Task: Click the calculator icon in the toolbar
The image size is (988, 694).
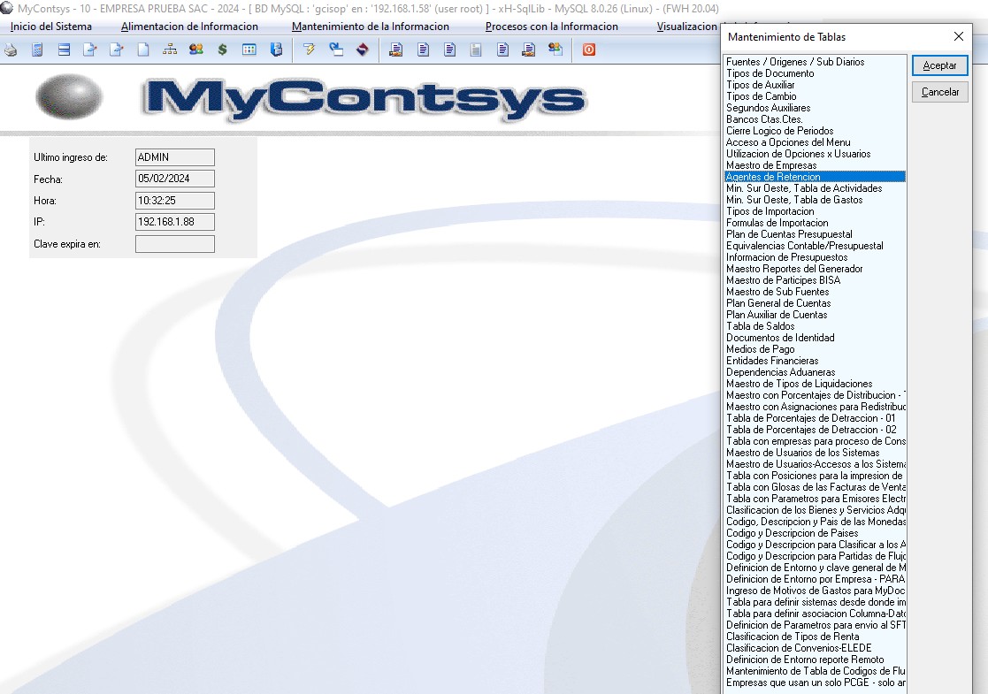Action: coord(37,50)
